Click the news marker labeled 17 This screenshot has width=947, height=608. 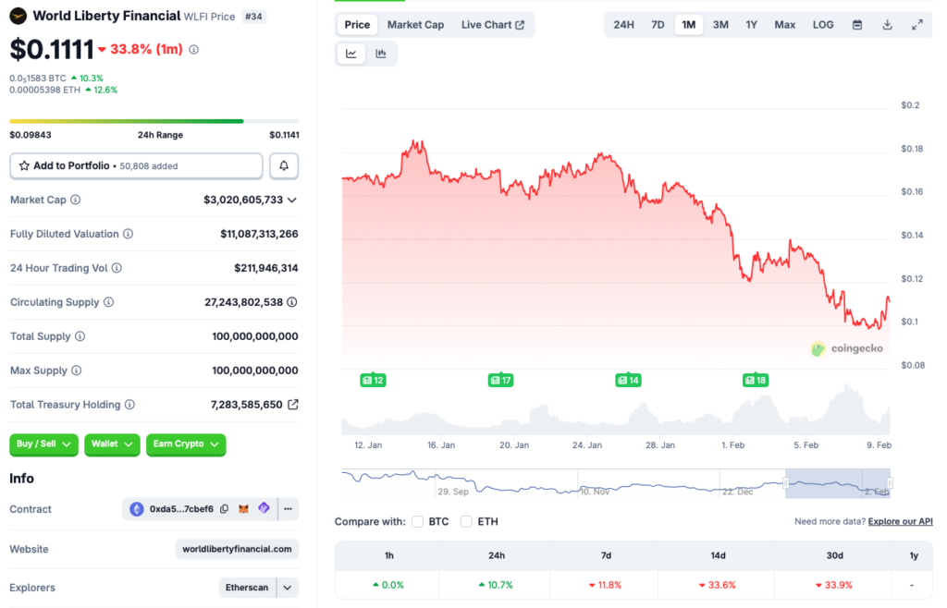(x=500, y=380)
